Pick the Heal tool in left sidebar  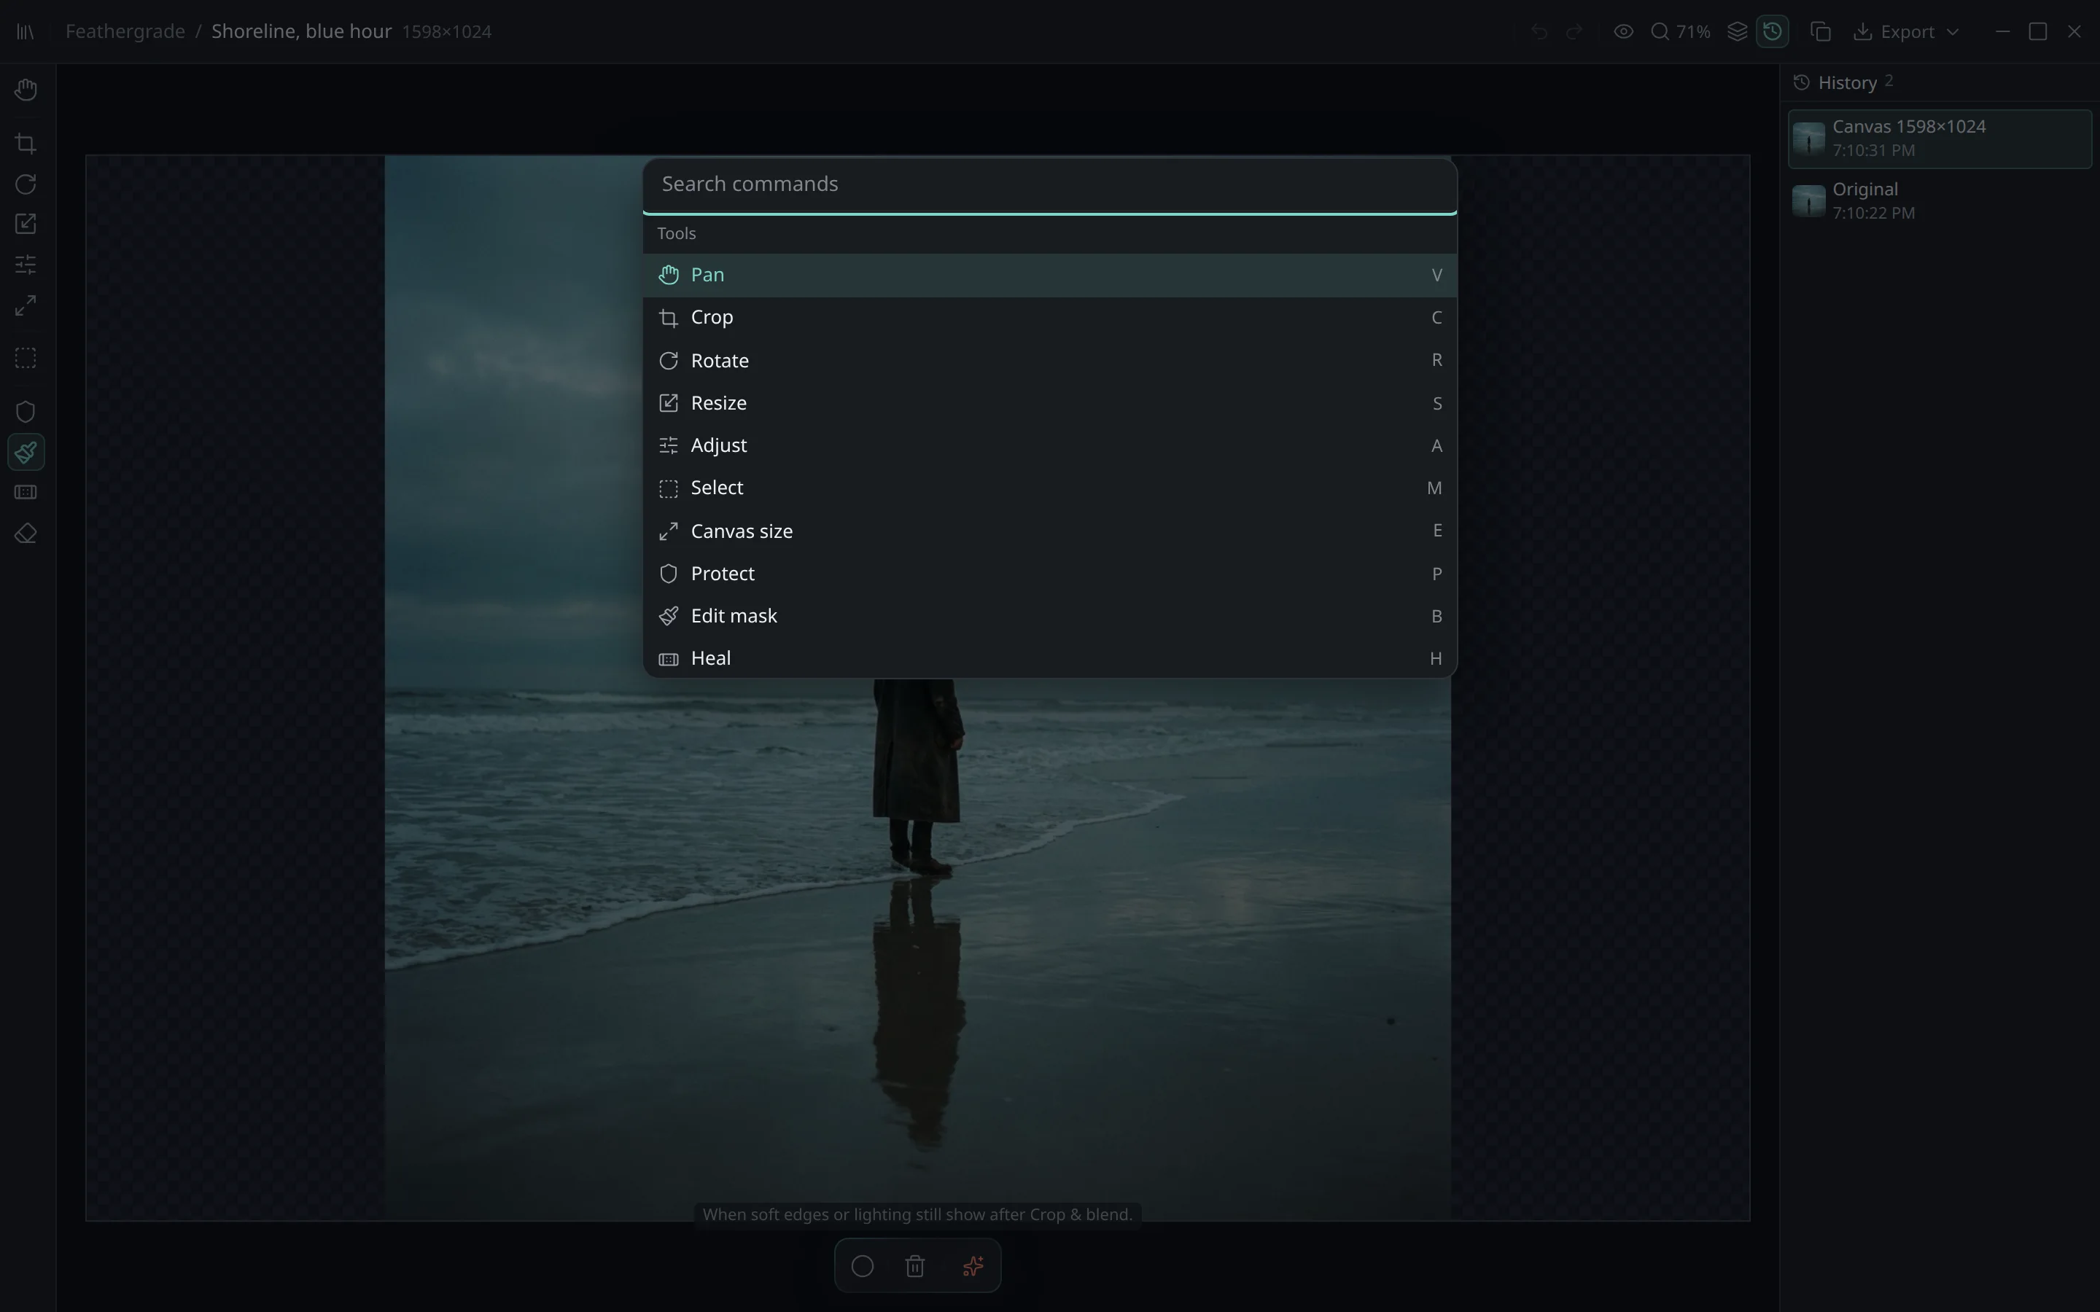tap(26, 492)
